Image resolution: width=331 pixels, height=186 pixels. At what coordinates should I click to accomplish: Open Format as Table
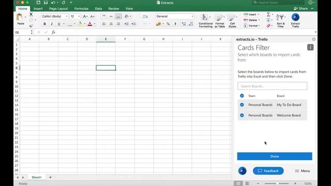(x=219, y=21)
